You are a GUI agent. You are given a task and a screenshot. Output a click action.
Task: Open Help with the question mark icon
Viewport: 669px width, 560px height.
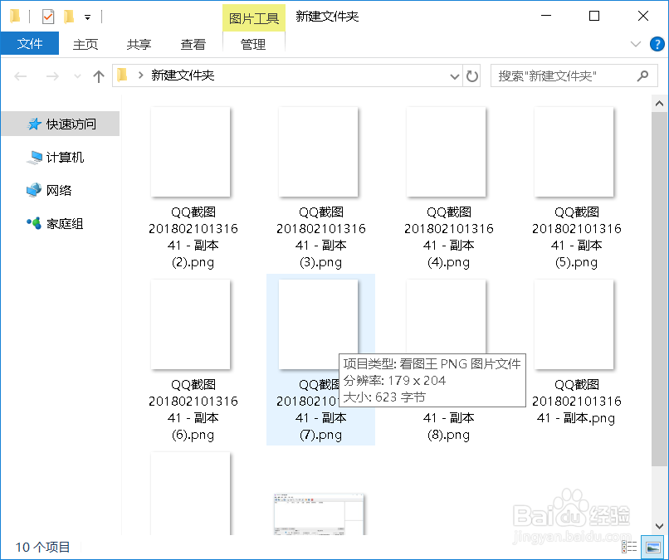657,44
